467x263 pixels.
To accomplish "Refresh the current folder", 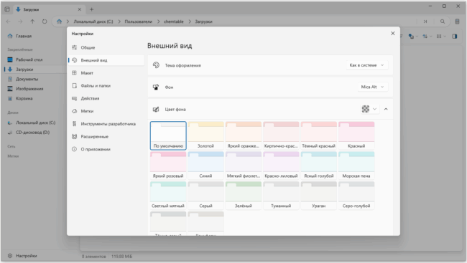I will (x=45, y=21).
